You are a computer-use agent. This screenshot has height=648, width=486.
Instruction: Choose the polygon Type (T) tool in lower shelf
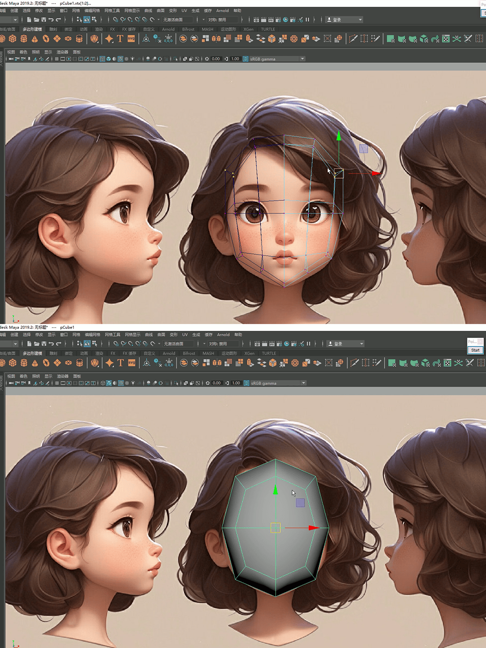pos(121,363)
